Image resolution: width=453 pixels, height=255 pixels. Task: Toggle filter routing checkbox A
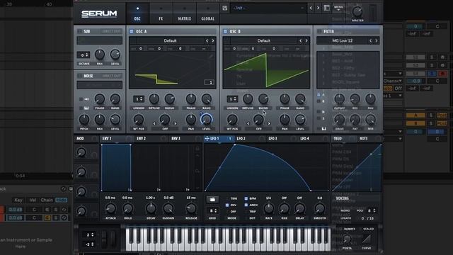pyautogui.click(x=319, y=95)
